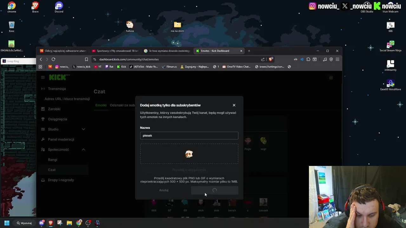
Task: Open the OmeTV Video Chat bookmark
Action: tap(236, 66)
